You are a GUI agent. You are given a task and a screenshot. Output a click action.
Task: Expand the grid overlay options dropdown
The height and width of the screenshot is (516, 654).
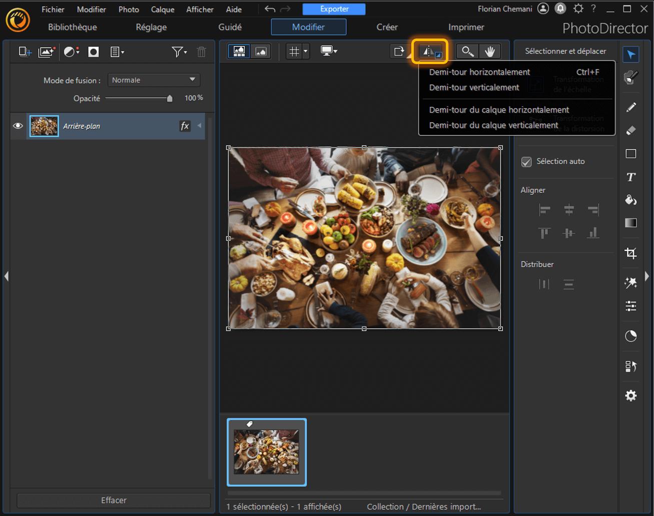[x=305, y=51]
